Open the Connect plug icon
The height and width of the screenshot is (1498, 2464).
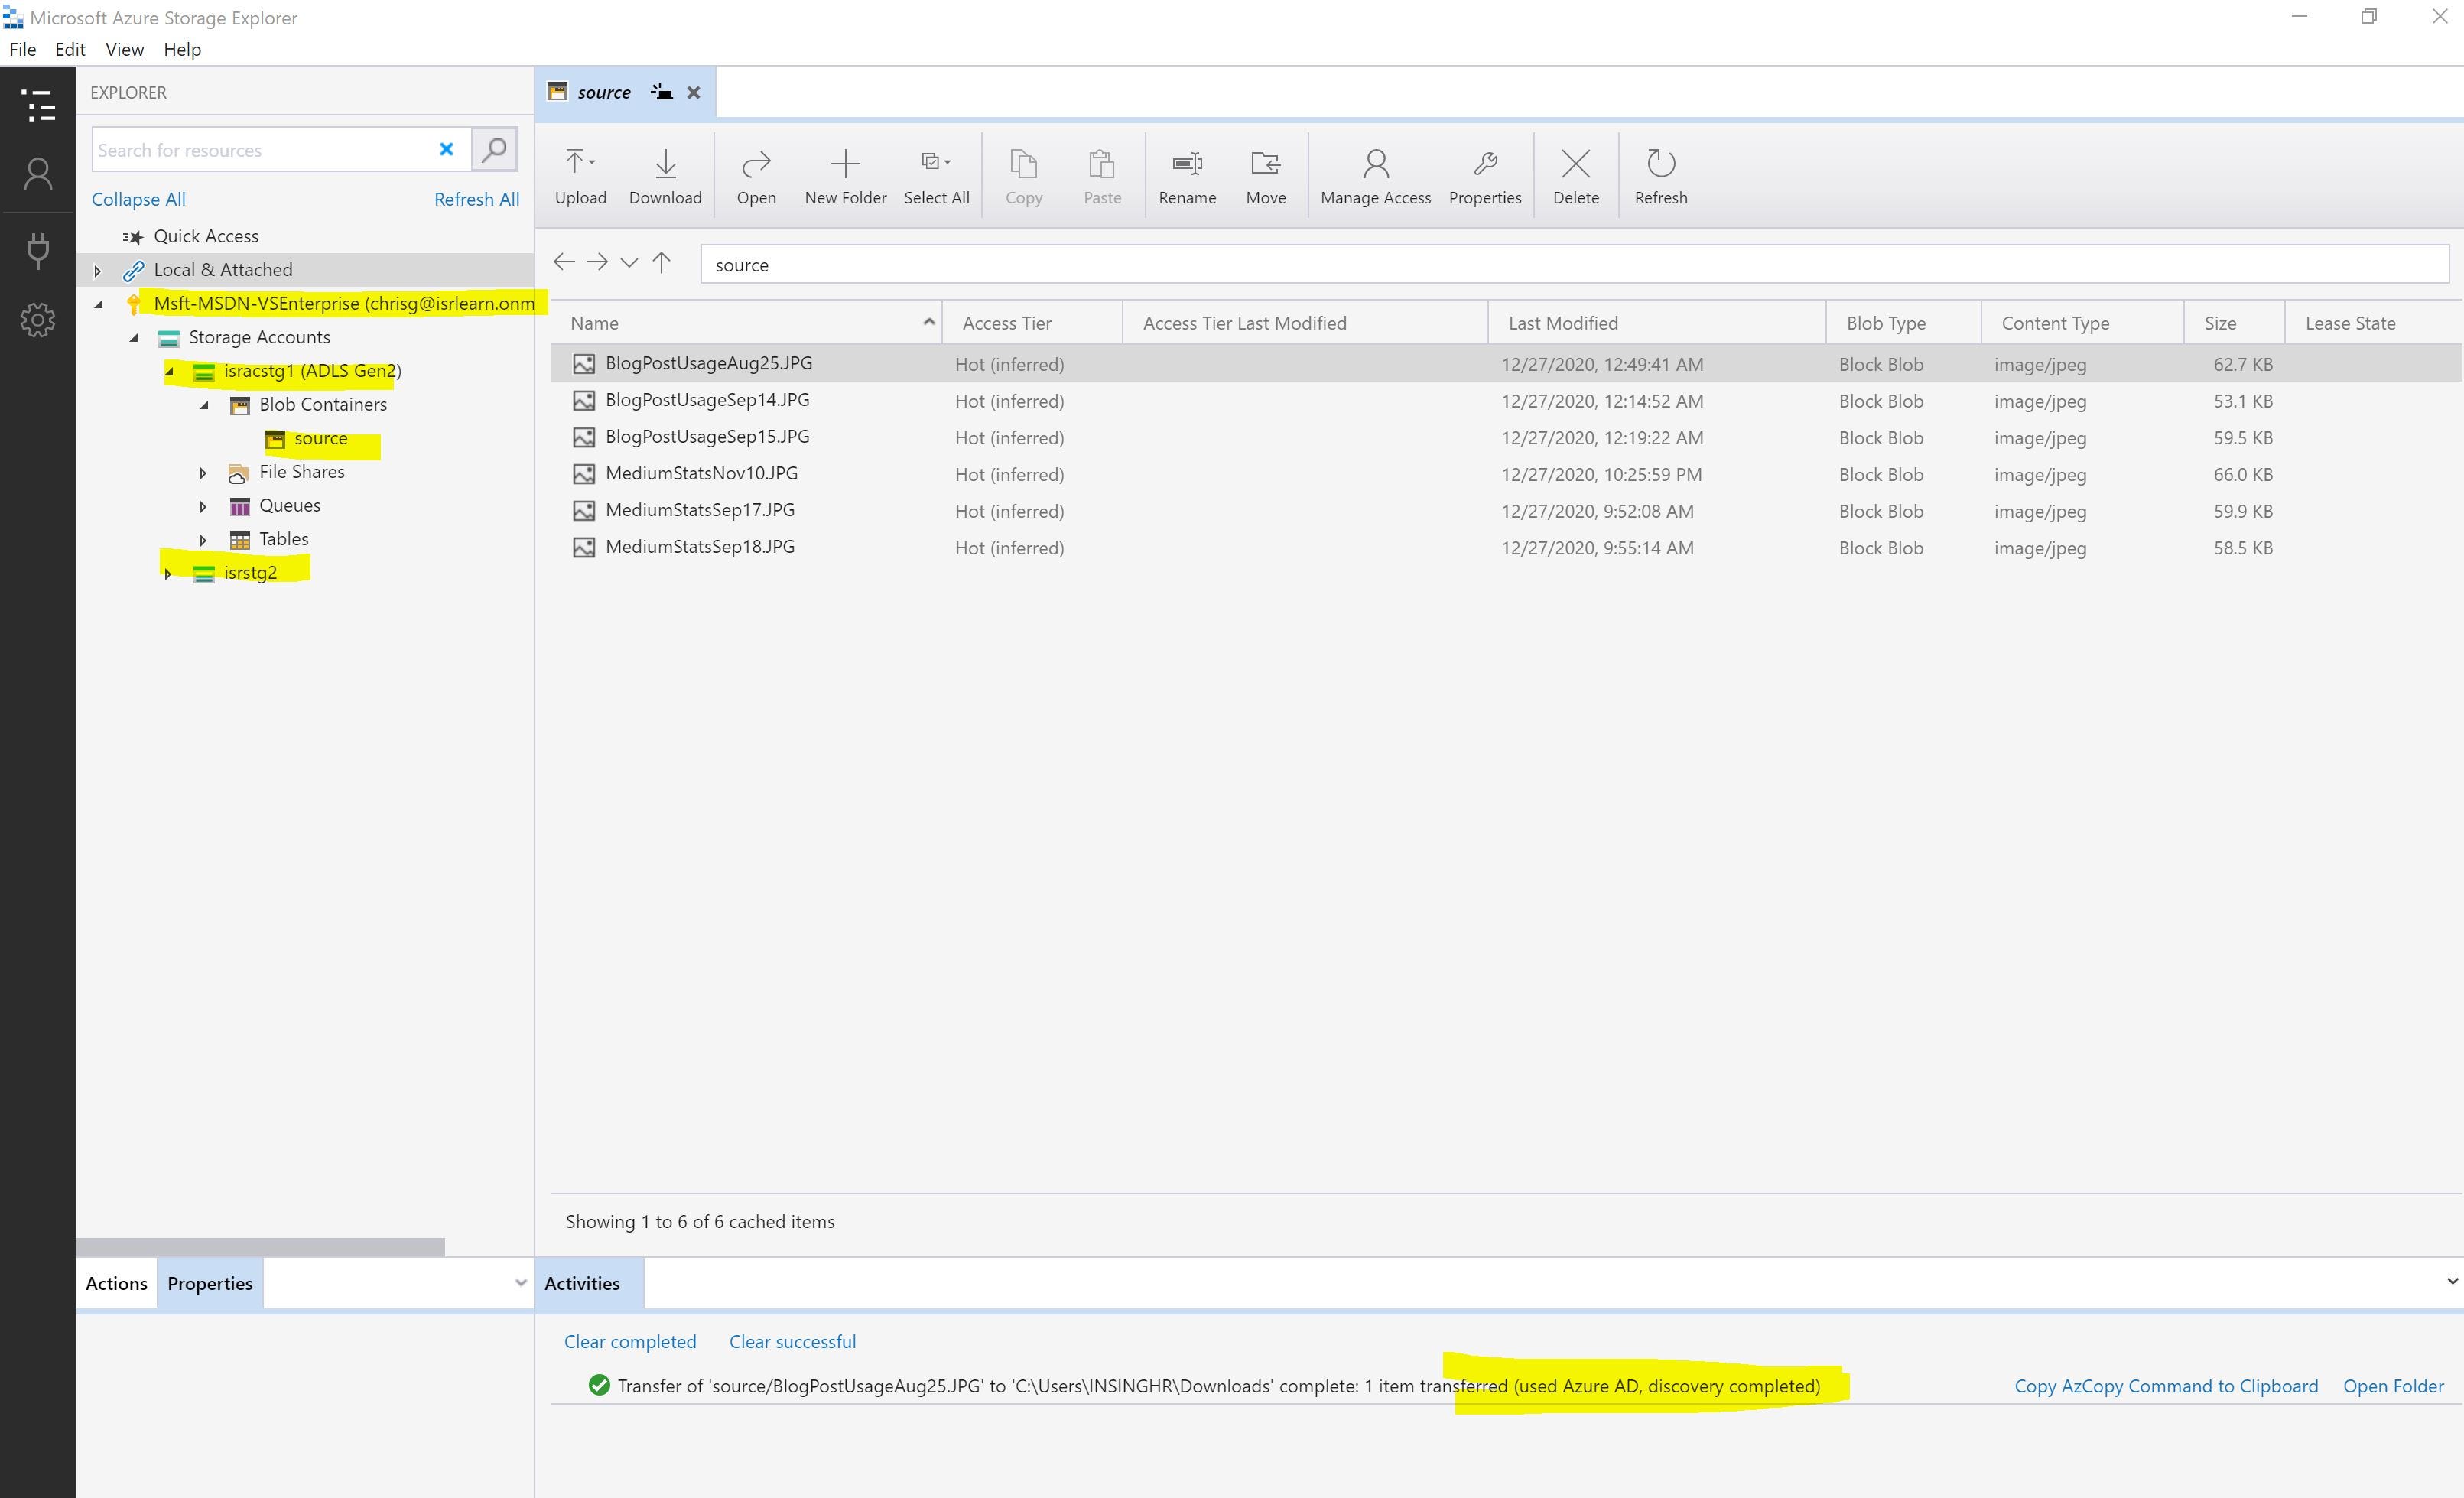coord(38,250)
